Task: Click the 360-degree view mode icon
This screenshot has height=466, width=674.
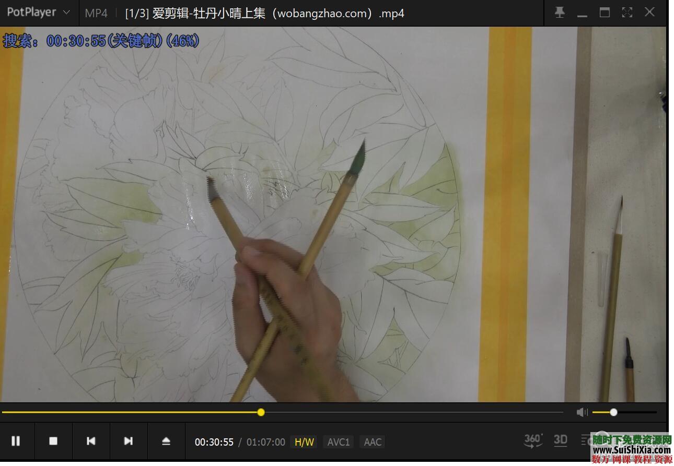Action: pyautogui.click(x=532, y=441)
